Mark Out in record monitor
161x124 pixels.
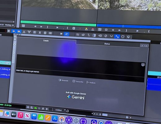point(126,30)
